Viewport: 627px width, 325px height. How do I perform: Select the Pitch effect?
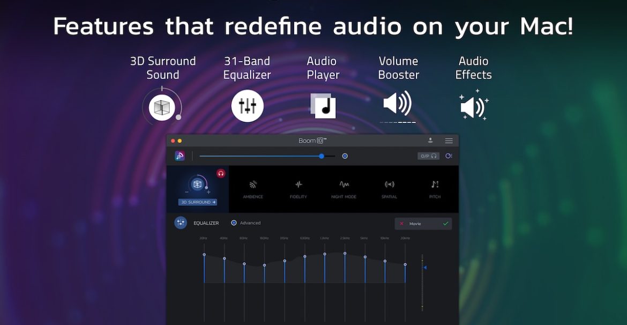coord(435,189)
